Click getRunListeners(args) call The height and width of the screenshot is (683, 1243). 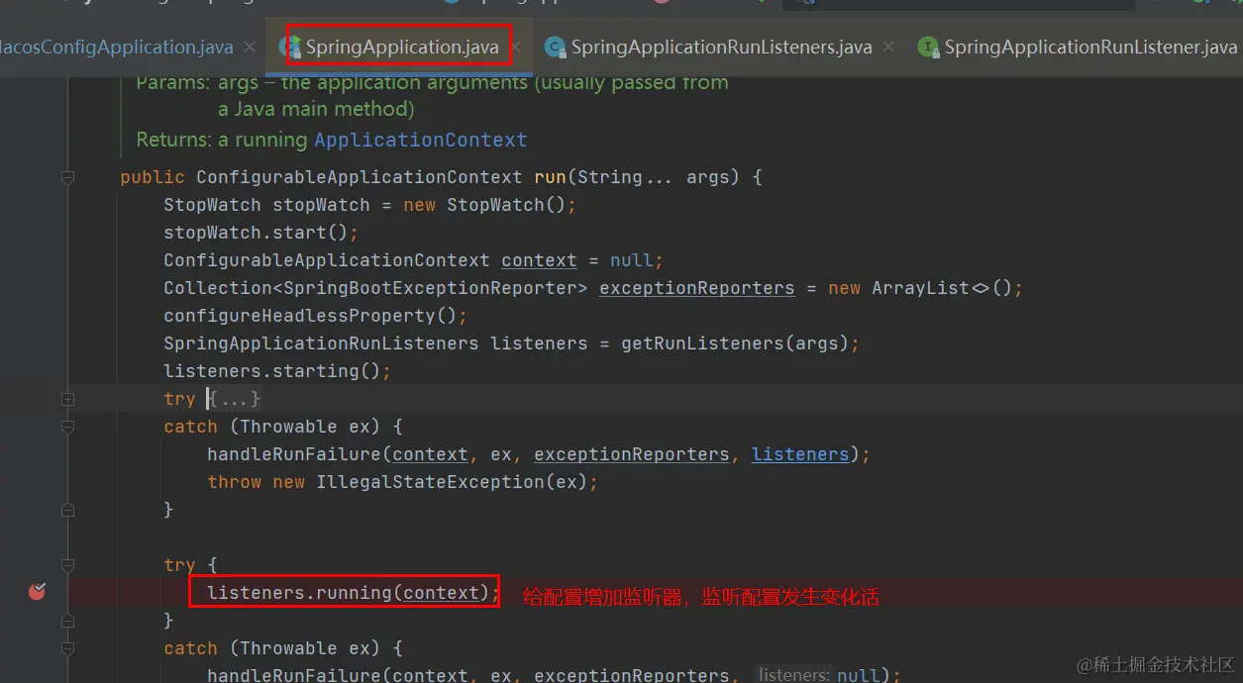(735, 343)
